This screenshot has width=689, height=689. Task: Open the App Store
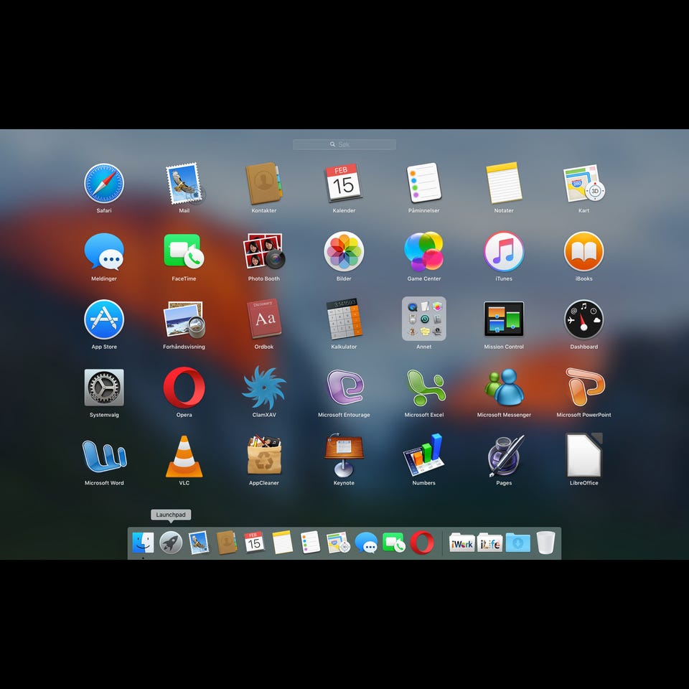104,319
